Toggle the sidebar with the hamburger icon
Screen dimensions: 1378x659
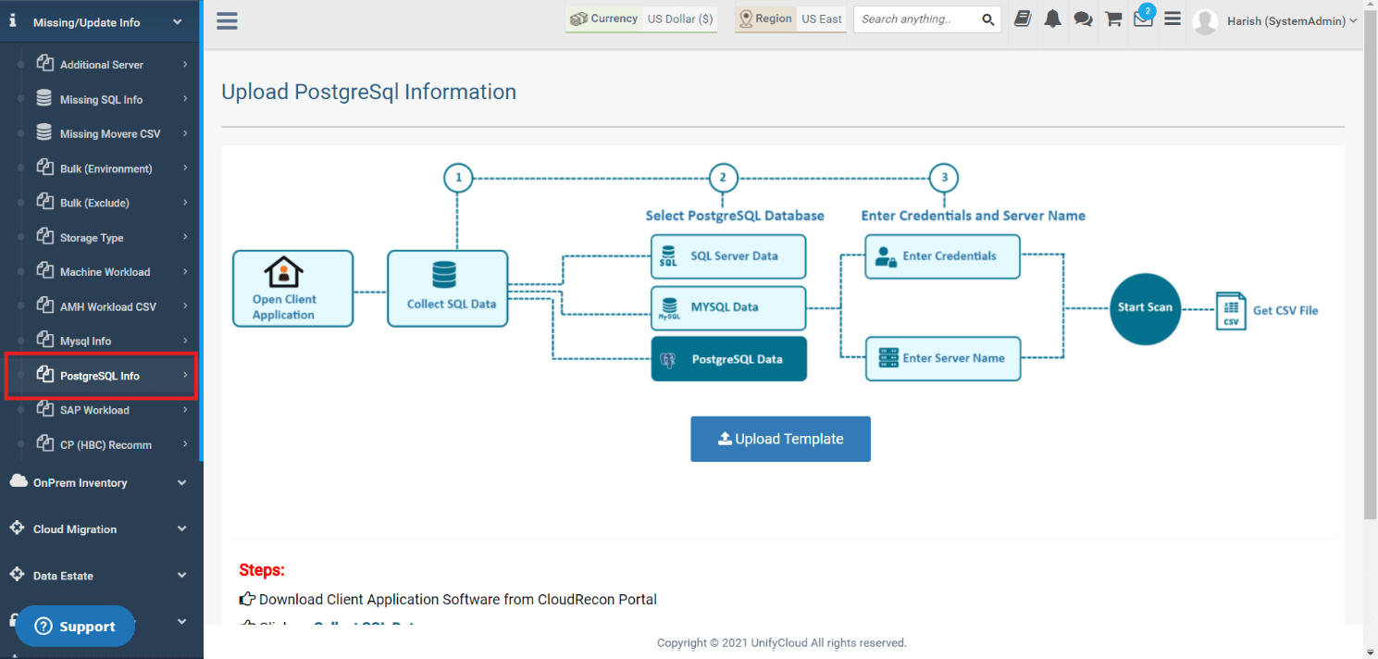coord(227,20)
